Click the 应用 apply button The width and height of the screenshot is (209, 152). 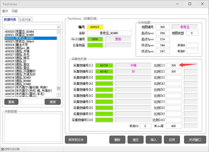(172, 140)
